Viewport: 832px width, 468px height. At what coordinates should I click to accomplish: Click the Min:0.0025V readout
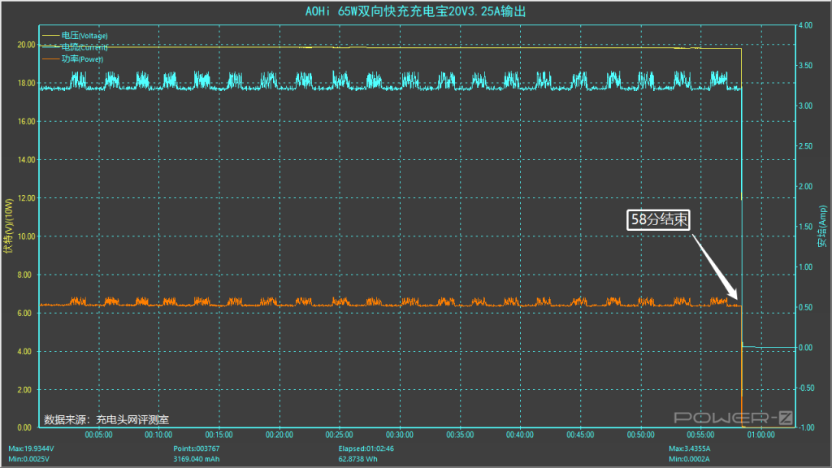(29, 459)
